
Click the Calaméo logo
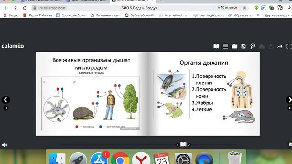13,46
